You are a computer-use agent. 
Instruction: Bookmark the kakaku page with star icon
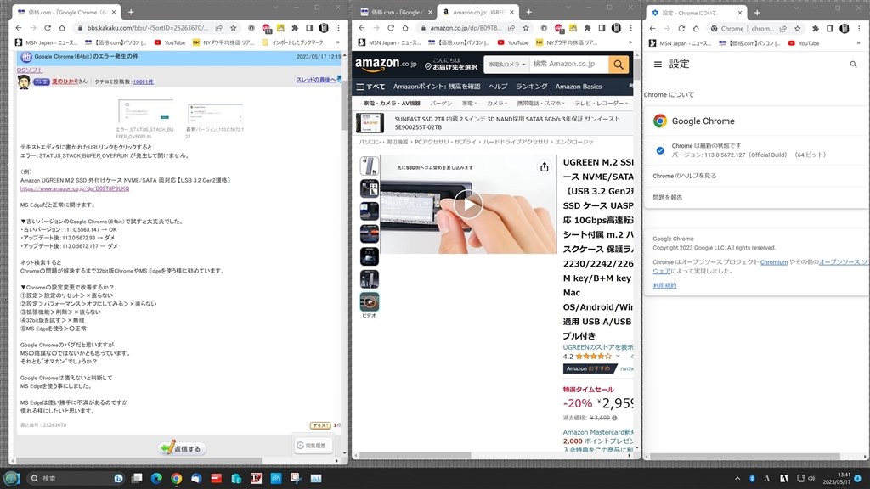click(233, 28)
